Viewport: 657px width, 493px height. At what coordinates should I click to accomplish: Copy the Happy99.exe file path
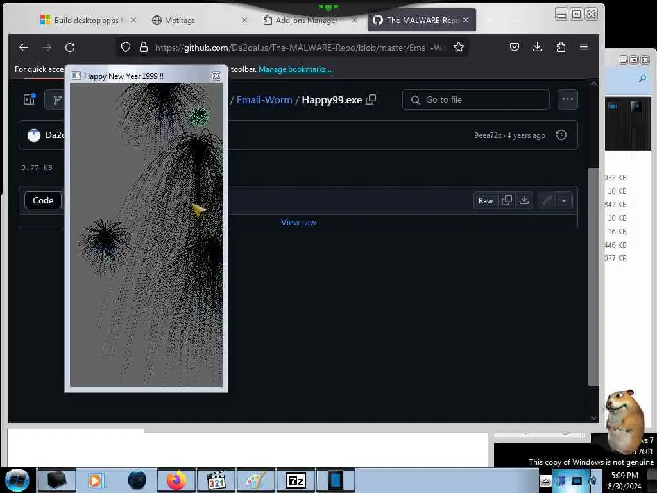[x=371, y=99]
